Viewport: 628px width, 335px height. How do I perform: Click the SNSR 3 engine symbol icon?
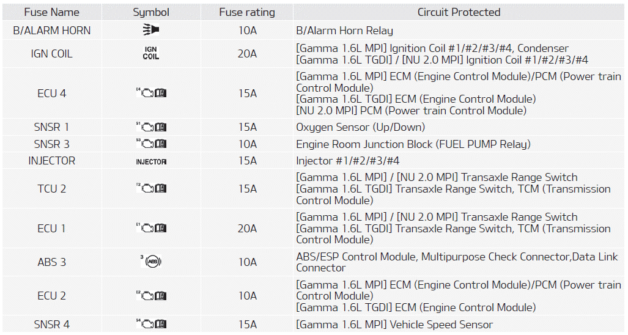152,144
